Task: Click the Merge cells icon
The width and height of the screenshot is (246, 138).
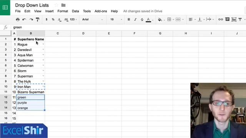Action: pyautogui.click(x=178, y=20)
